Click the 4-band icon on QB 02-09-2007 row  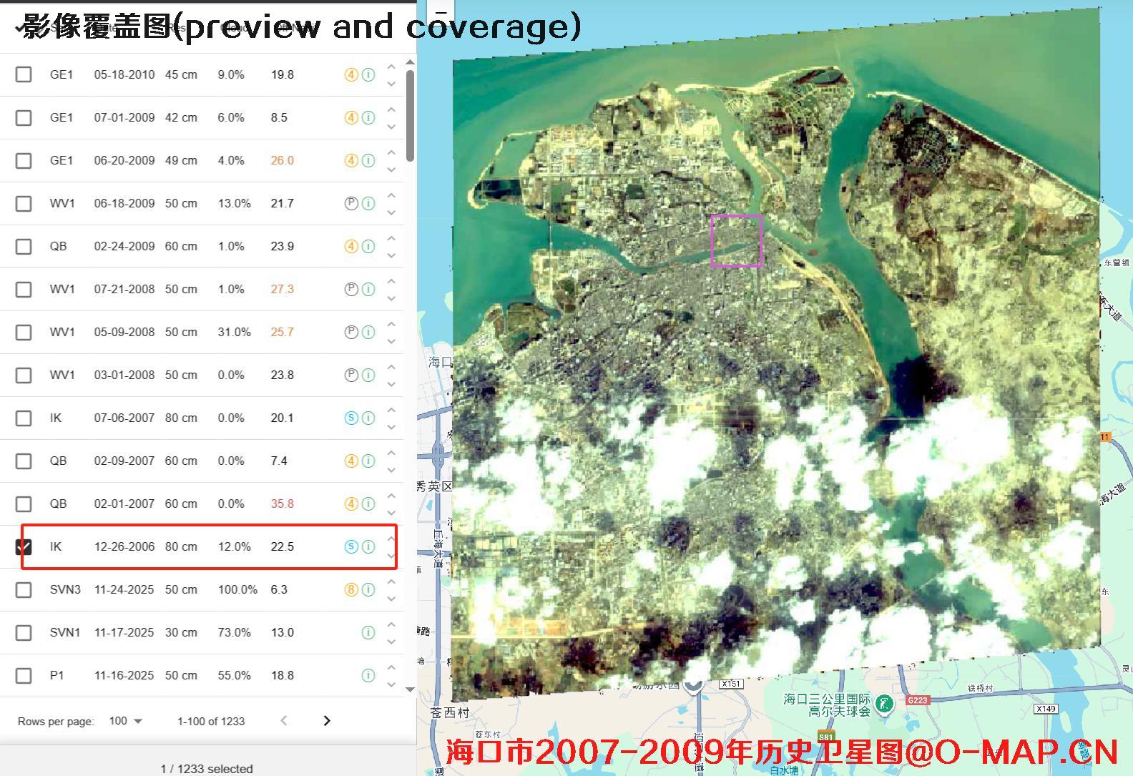coord(351,461)
